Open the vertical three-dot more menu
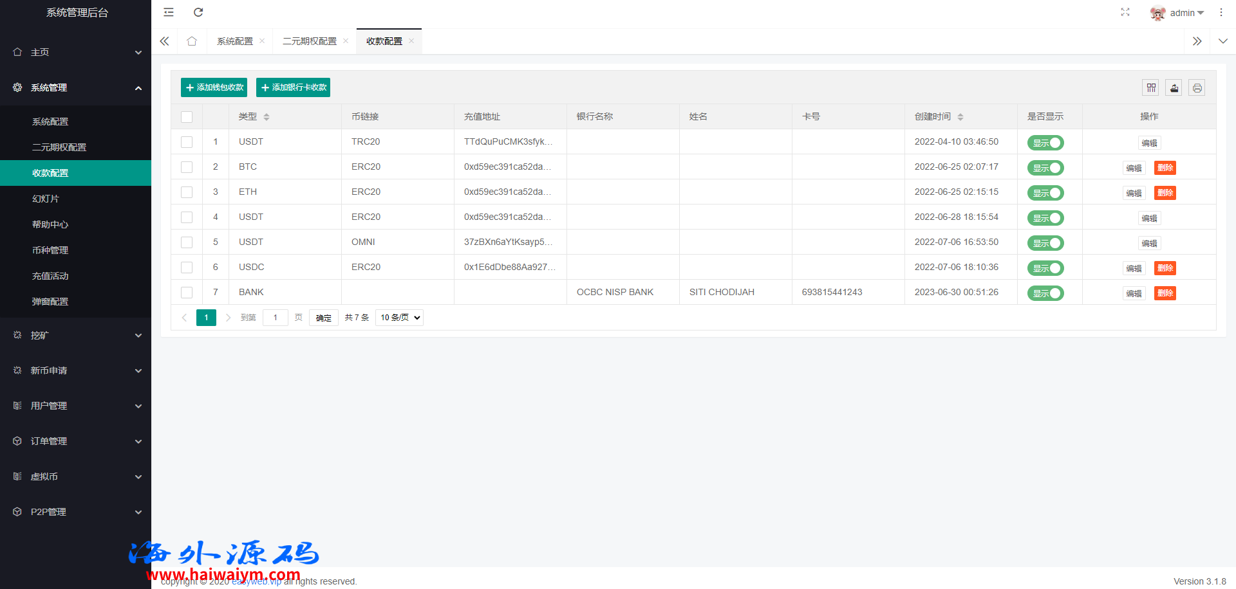This screenshot has width=1236, height=589. [x=1221, y=12]
